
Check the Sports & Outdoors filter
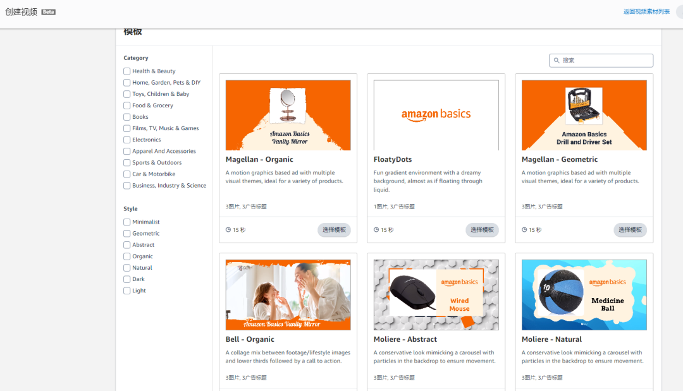pos(126,163)
